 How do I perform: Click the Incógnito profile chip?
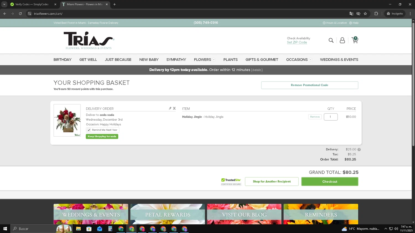coord(395,14)
